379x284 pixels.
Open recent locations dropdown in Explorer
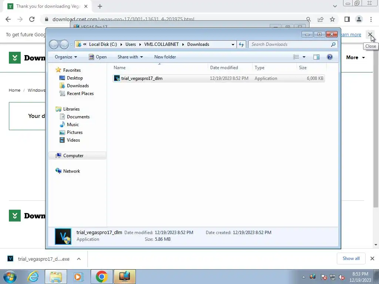pyautogui.click(x=71, y=45)
